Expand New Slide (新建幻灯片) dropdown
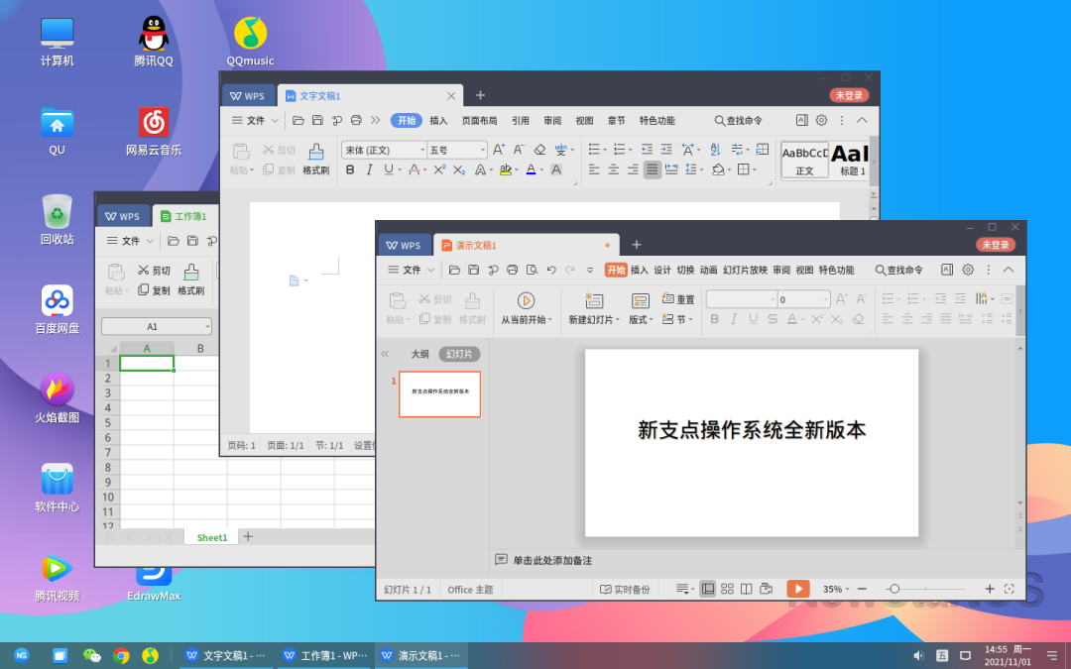Image resolution: width=1071 pixels, height=669 pixels. click(x=618, y=319)
